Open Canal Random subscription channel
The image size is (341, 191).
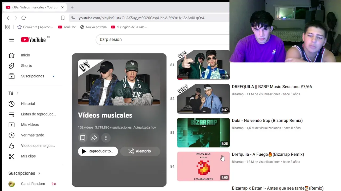pos(34,184)
